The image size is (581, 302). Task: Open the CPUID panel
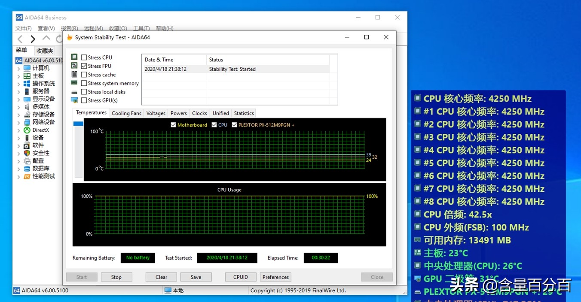coord(240,277)
